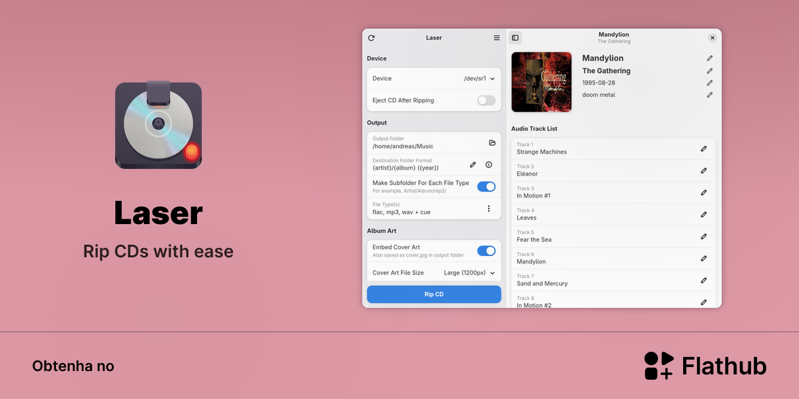Image resolution: width=799 pixels, height=399 pixels.
Task: Show destination folder format info
Action: pos(489,164)
